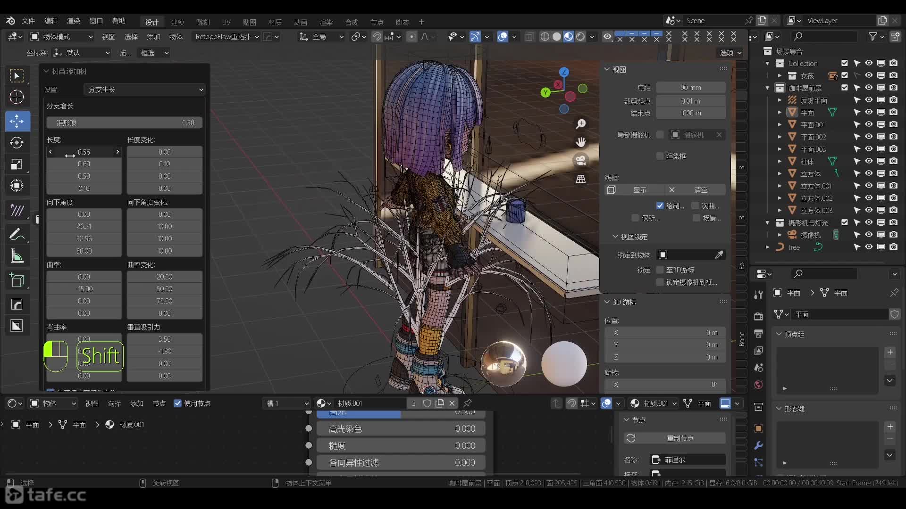Switch to the 建模 workspace tab
Viewport: 906px width, 509px height.
(x=177, y=22)
